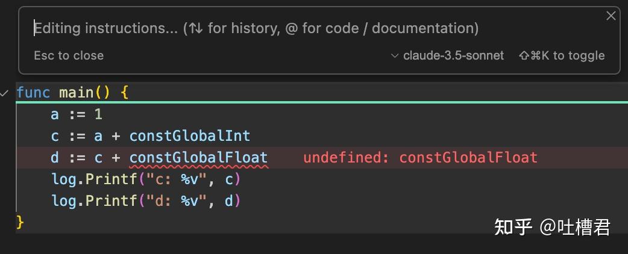Click the closing yellow curly brace
The image size is (628, 254).
point(20,221)
